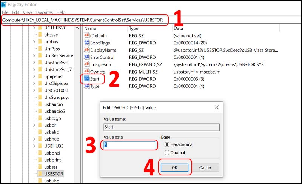Click OK in Edit DWORD dialog

tap(174, 168)
